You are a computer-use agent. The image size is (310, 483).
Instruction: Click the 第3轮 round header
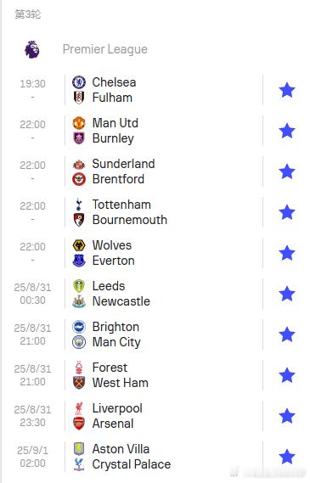click(x=28, y=14)
